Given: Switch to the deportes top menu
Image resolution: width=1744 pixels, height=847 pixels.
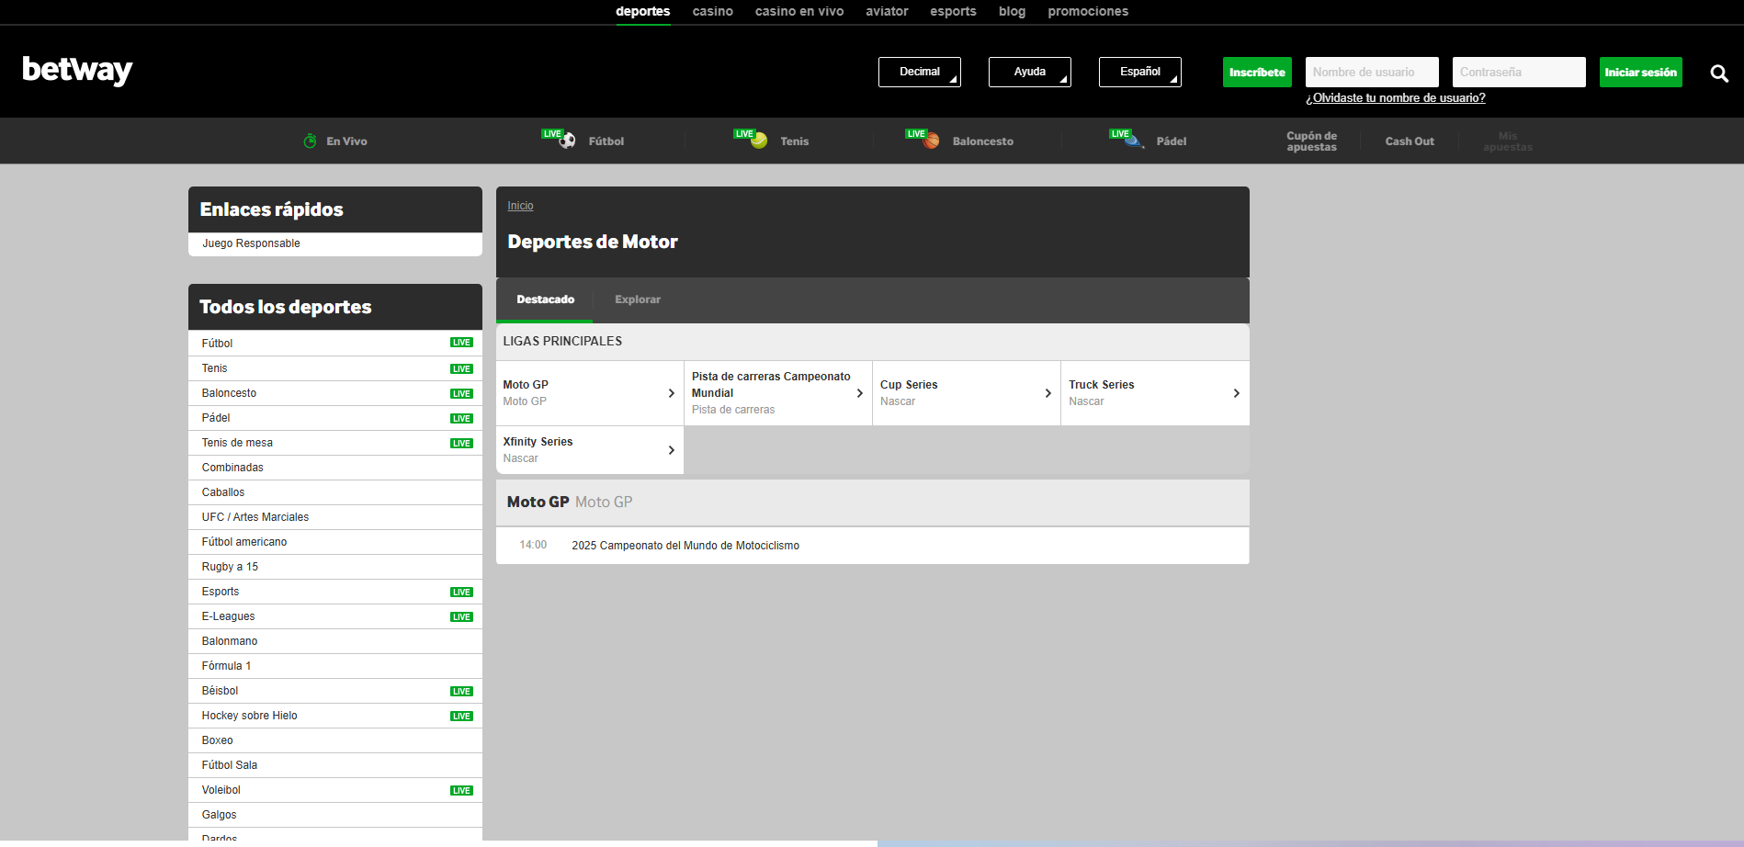Looking at the screenshot, I should pyautogui.click(x=643, y=11).
